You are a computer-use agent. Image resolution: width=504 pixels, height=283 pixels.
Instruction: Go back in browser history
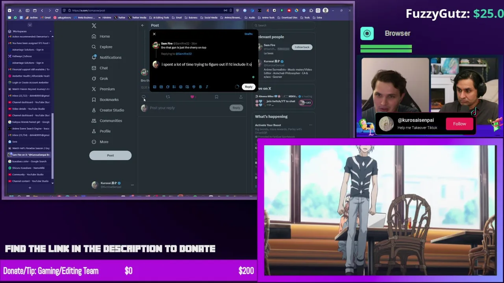pos(42,11)
